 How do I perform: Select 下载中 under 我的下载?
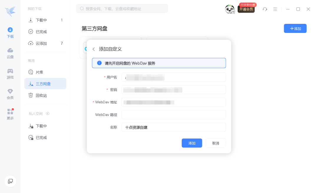pos(45,20)
